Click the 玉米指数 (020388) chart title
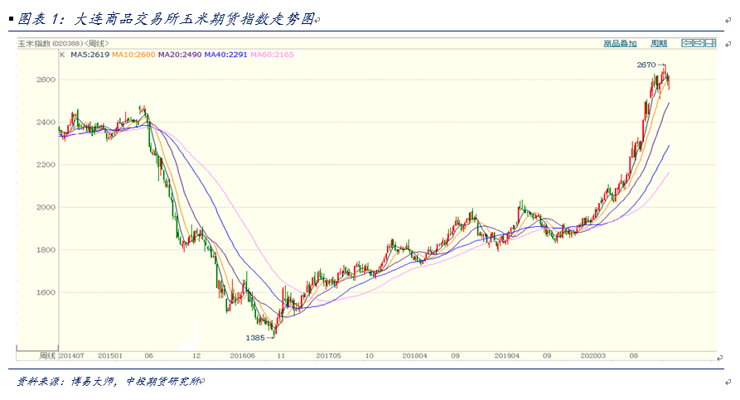740x400 pixels. 50,43
